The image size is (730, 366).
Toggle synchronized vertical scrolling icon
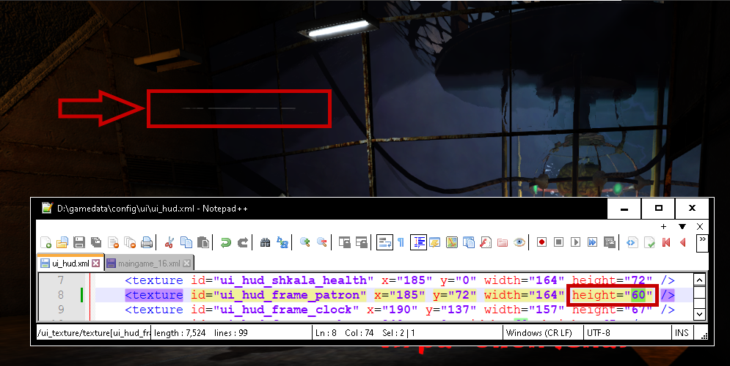coord(345,242)
